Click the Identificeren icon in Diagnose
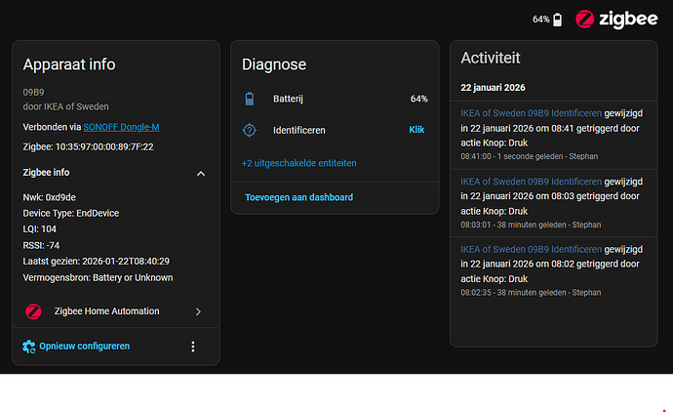Viewport: 673px width, 412px height. [x=249, y=130]
